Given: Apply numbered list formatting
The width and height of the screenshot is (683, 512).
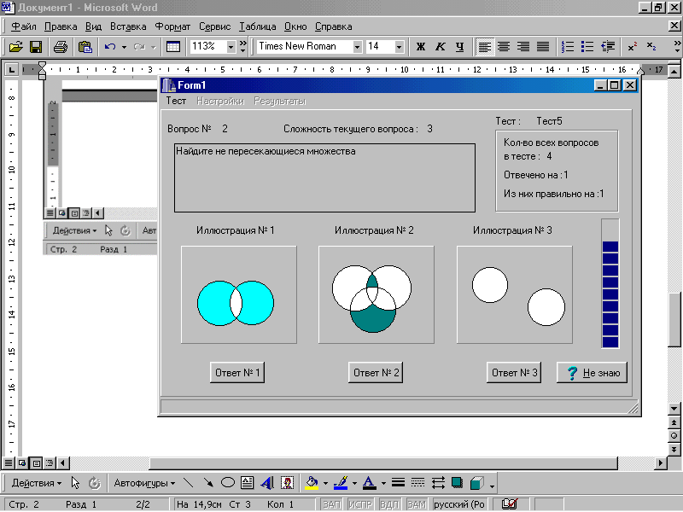Looking at the screenshot, I should pyautogui.click(x=567, y=47).
